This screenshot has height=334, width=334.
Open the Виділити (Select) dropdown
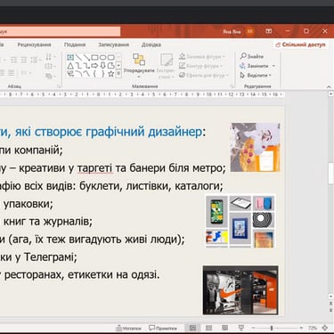pyautogui.click(x=256, y=76)
